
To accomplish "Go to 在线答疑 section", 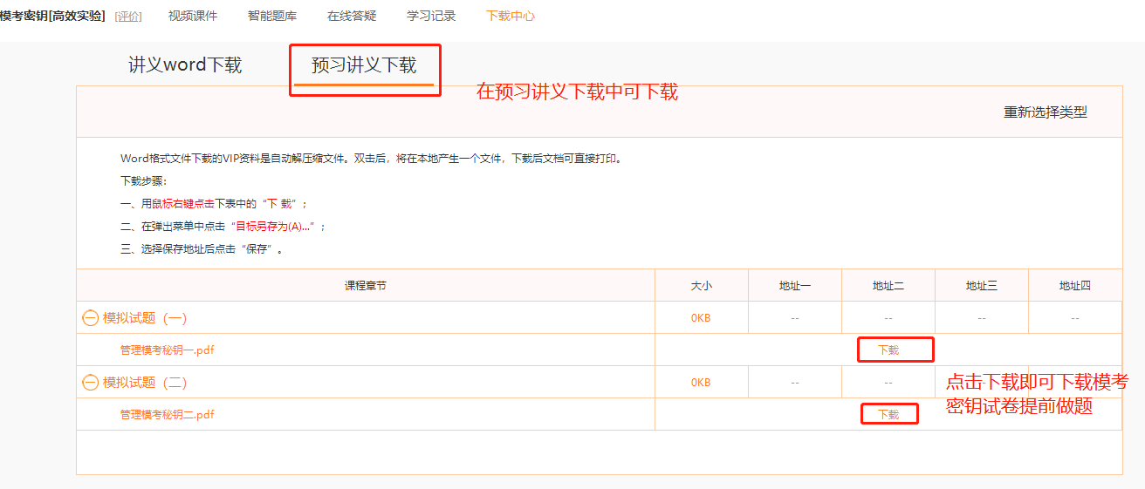I will (x=352, y=16).
